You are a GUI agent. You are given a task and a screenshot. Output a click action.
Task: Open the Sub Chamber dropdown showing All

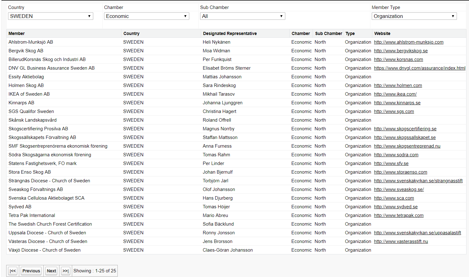(243, 16)
